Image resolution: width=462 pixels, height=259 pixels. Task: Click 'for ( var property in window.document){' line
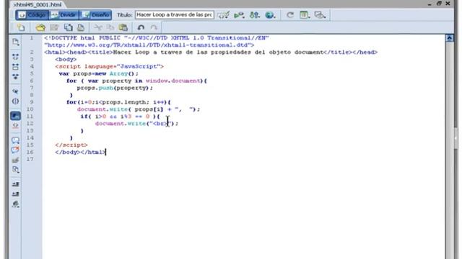[136, 81]
